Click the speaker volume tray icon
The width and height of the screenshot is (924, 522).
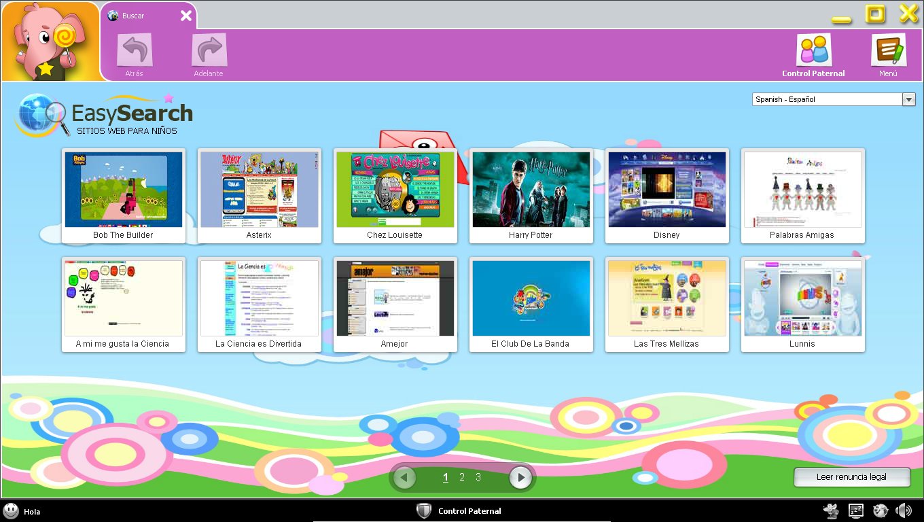[904, 511]
